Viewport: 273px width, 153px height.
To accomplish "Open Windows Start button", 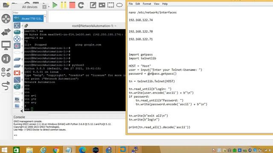I will [4, 150].
